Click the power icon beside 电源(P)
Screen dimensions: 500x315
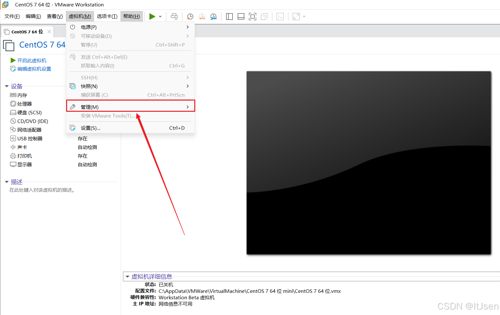coord(73,27)
